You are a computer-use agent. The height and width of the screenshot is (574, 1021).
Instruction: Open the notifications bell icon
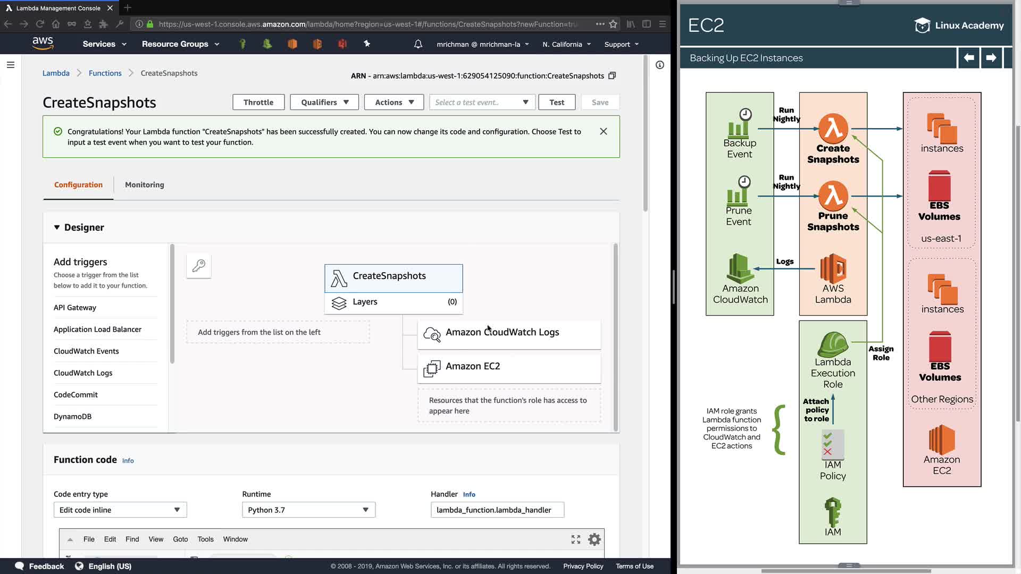point(418,44)
